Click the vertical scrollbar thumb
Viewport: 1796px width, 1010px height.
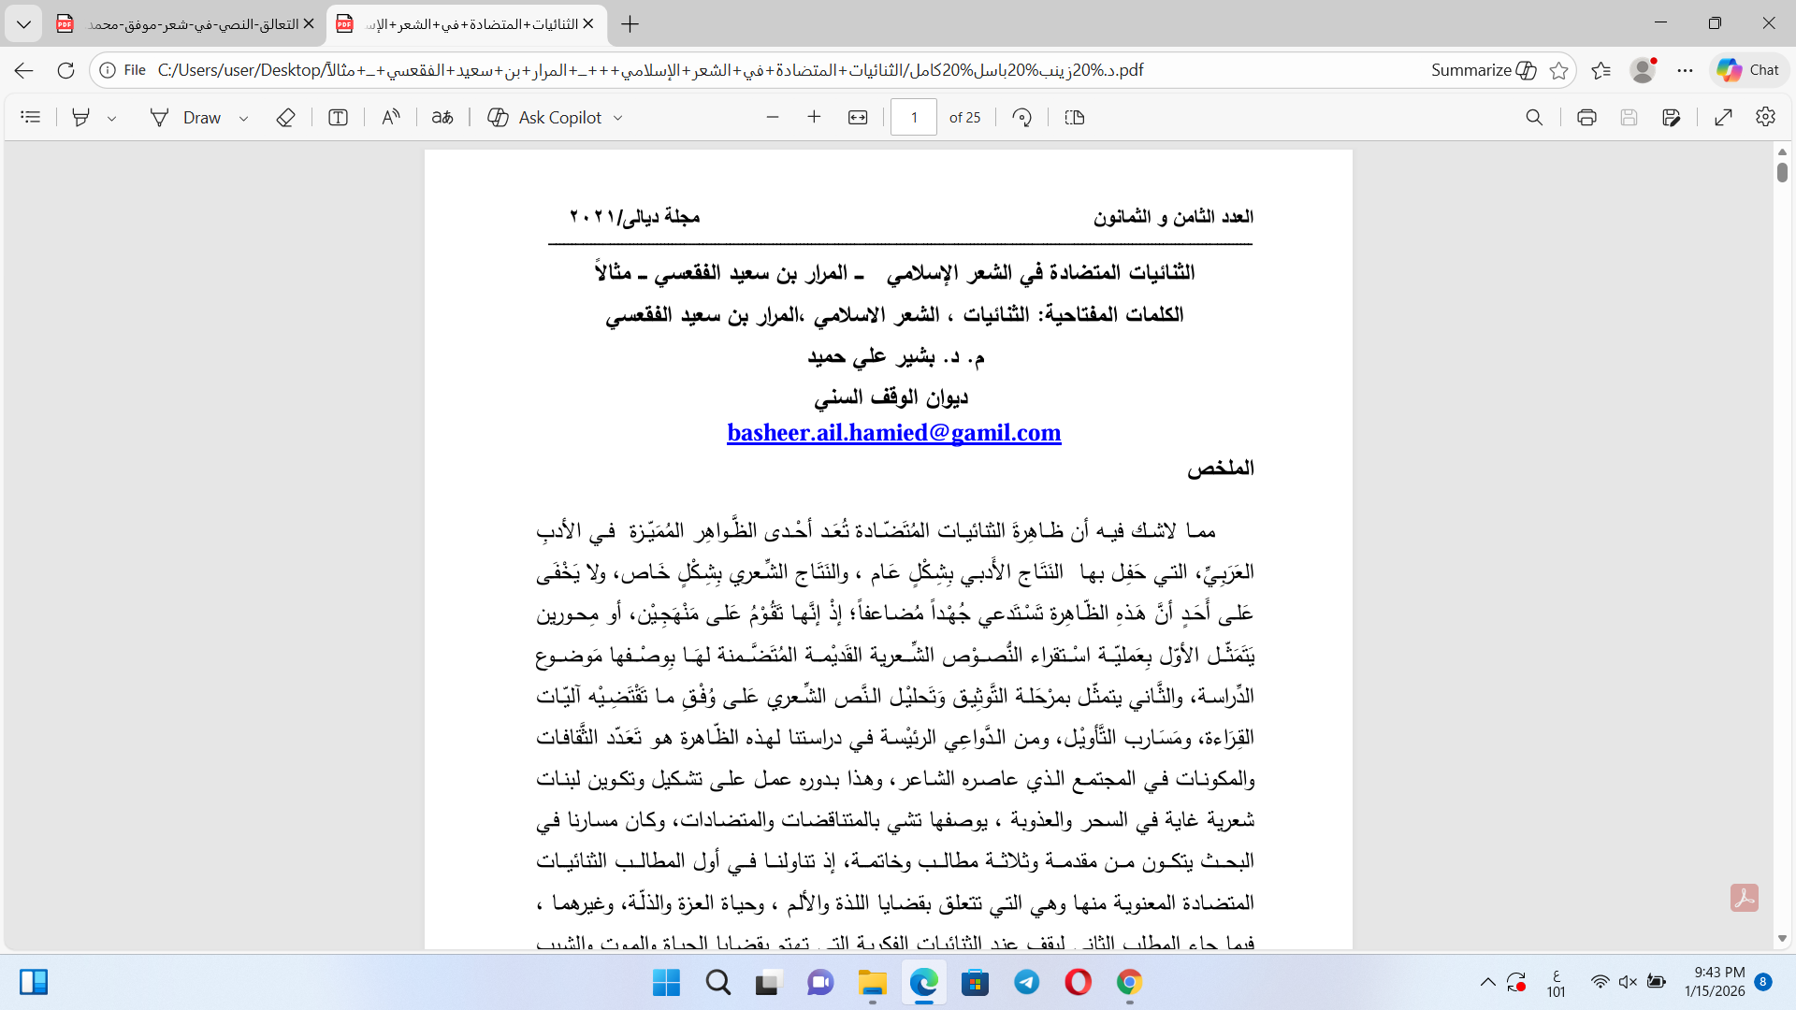(x=1782, y=173)
